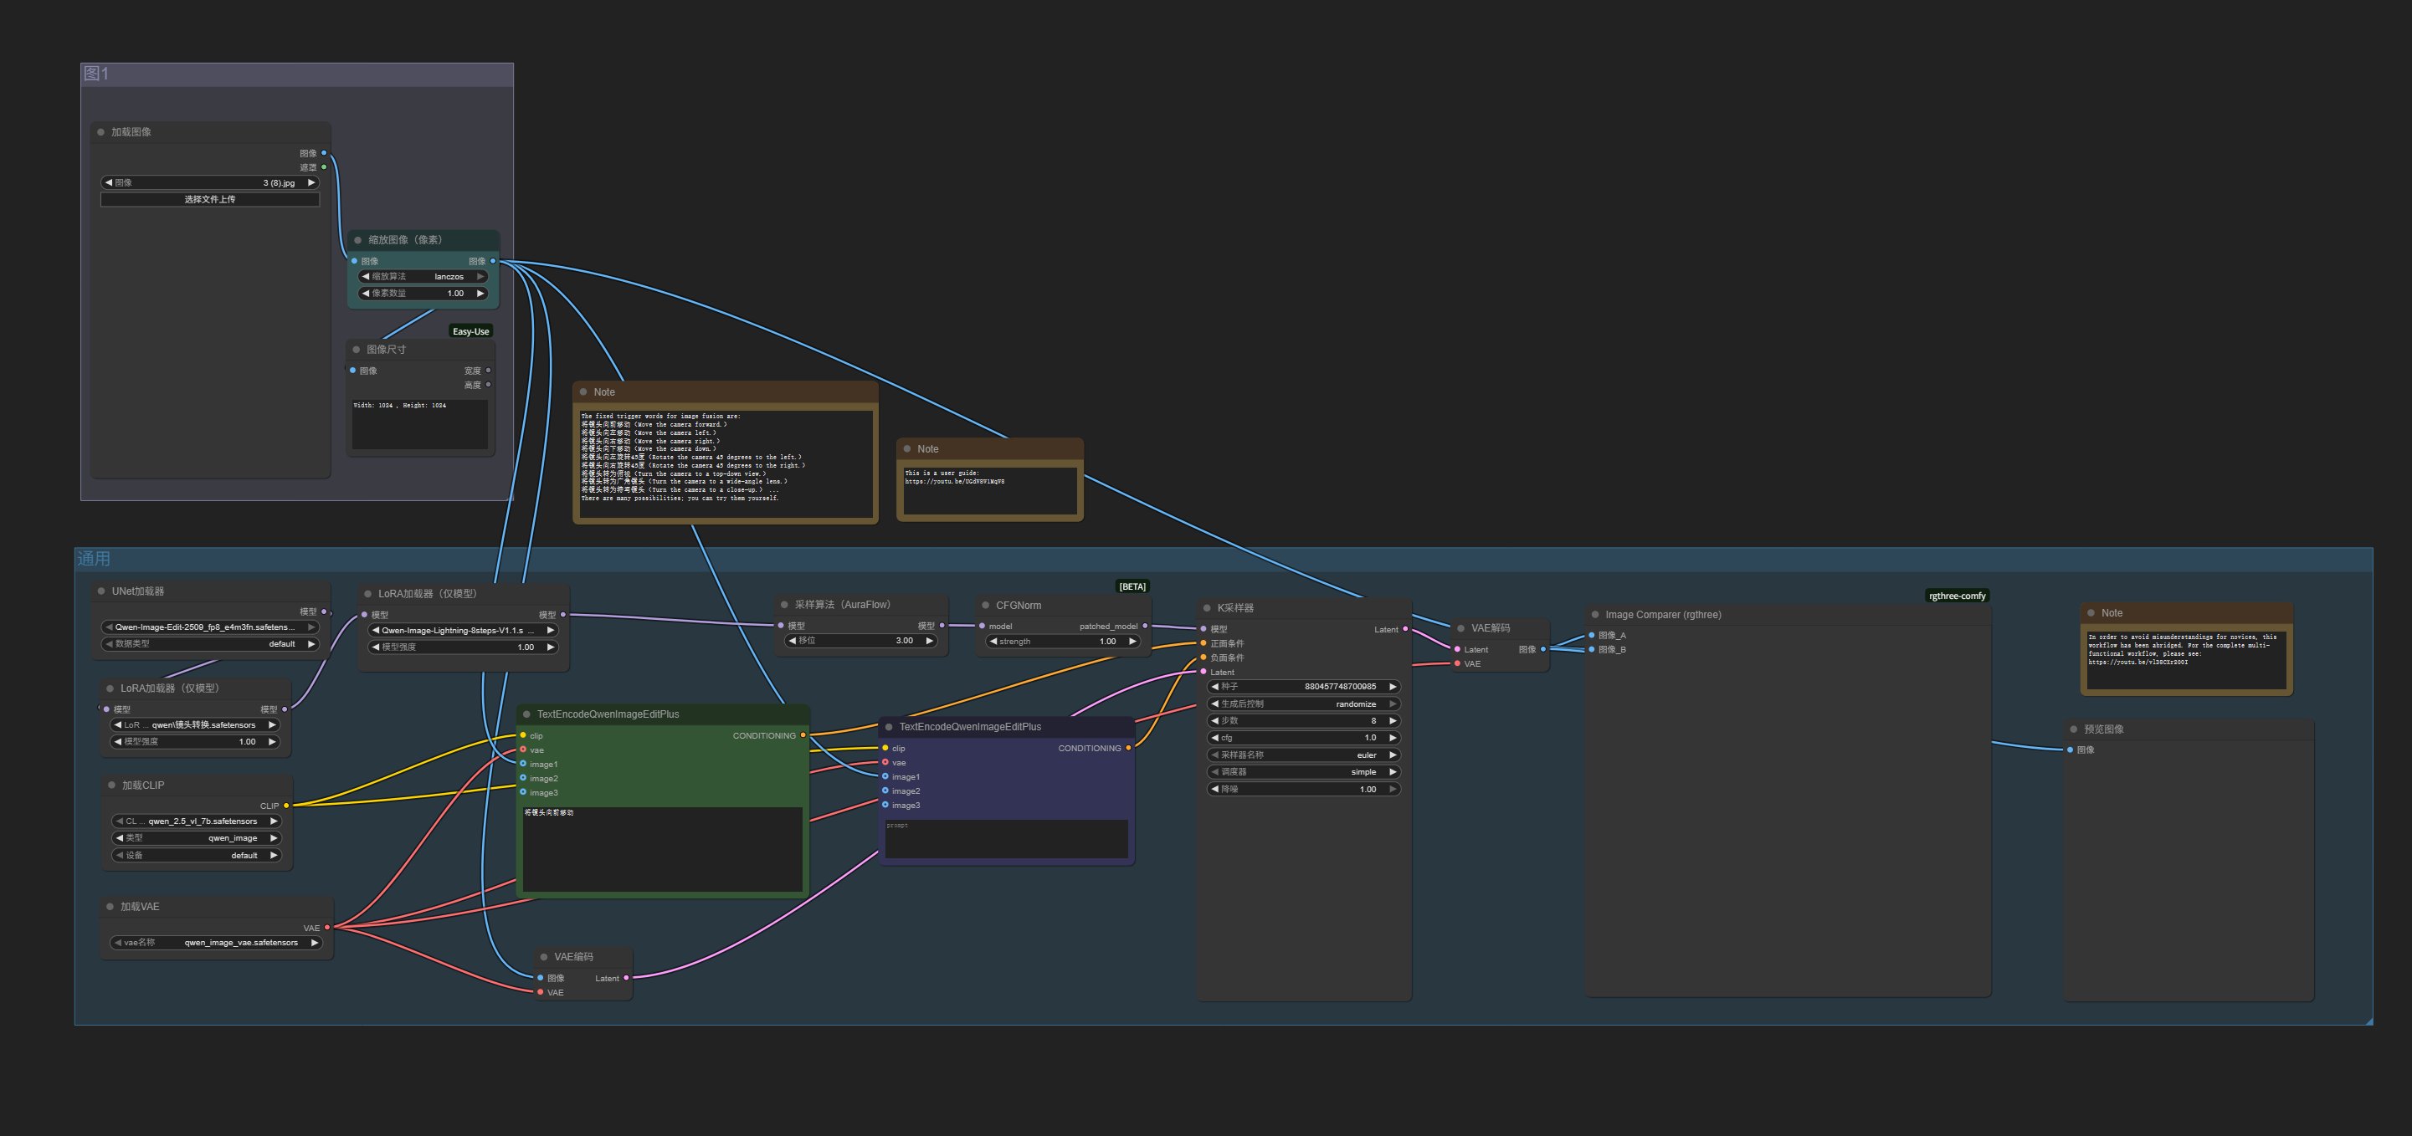The height and width of the screenshot is (1136, 2412).
Task: Click the decrease arrow on cfg widget
Action: tap(1214, 737)
